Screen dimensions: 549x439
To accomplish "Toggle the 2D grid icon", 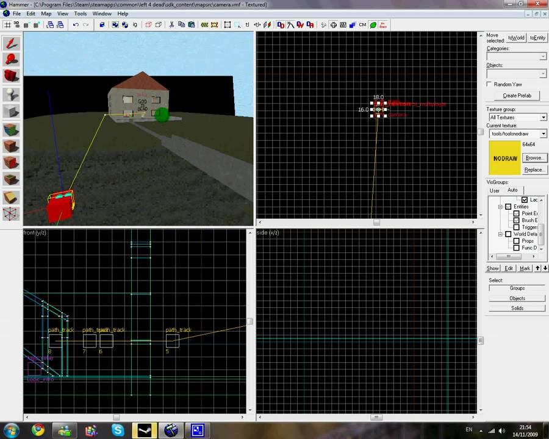I will coord(7,24).
